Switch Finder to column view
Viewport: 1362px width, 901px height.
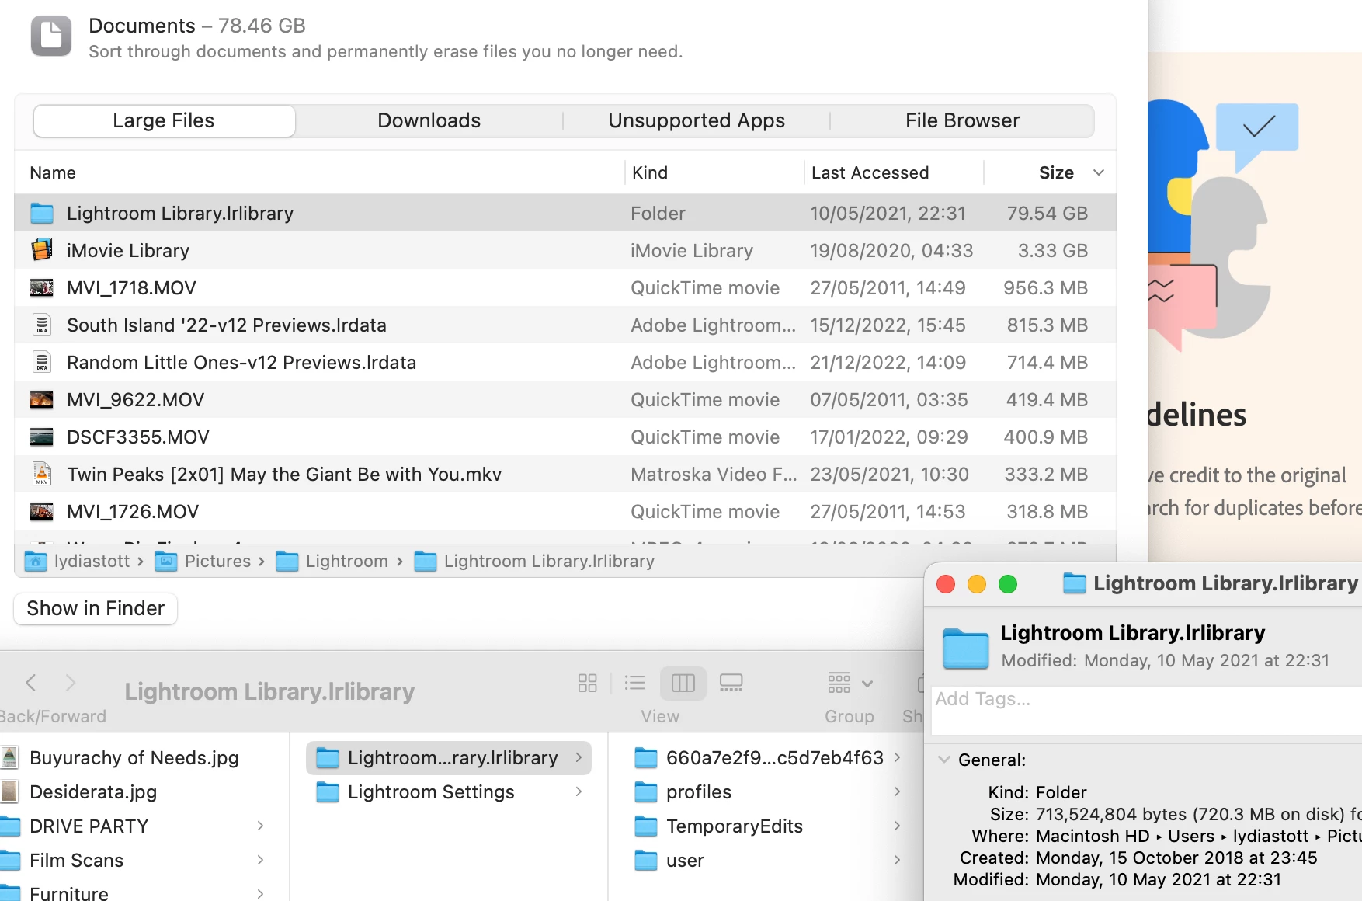click(683, 683)
